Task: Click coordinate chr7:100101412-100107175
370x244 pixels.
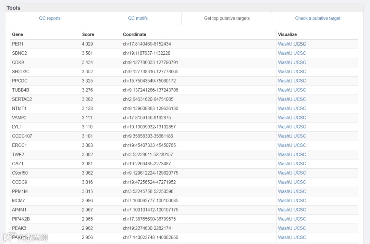Action: pos(150,209)
